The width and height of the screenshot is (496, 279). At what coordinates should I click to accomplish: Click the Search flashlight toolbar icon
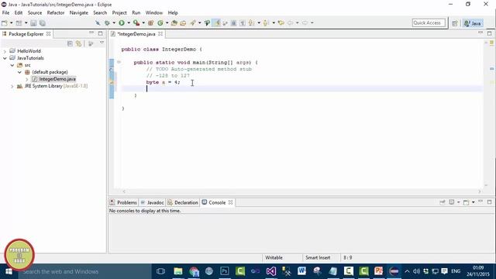[193, 23]
